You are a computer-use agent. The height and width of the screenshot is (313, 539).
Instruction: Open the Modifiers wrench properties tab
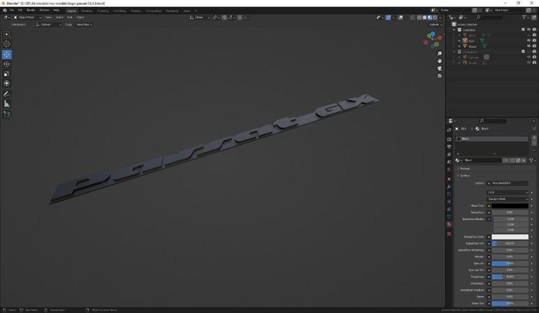click(x=449, y=186)
